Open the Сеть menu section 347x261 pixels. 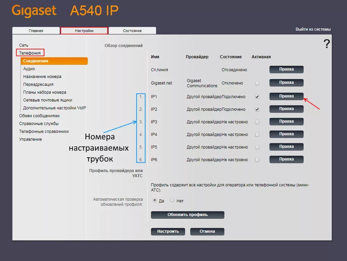point(24,45)
